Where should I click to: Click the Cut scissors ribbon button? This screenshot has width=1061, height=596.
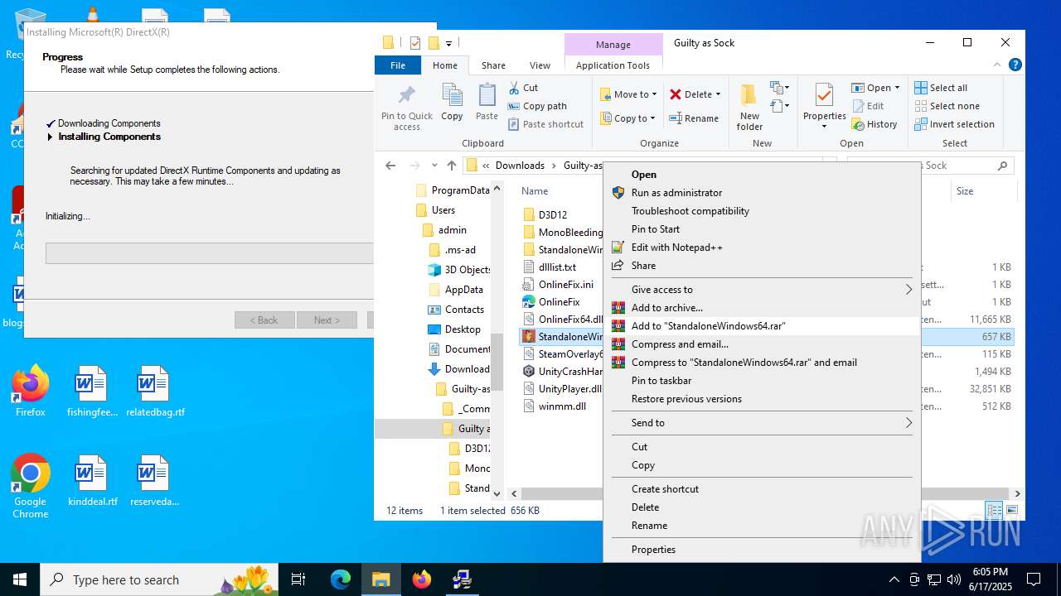pos(523,88)
